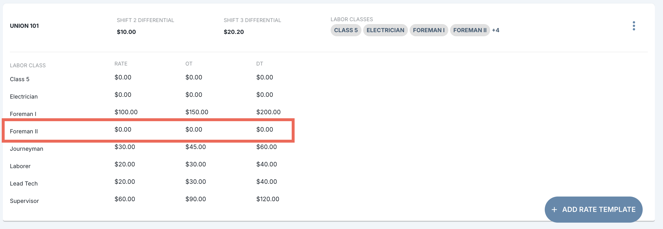Image resolution: width=663 pixels, height=229 pixels.
Task: Select the ELECTRICIAN labor class chip
Action: coord(385,30)
